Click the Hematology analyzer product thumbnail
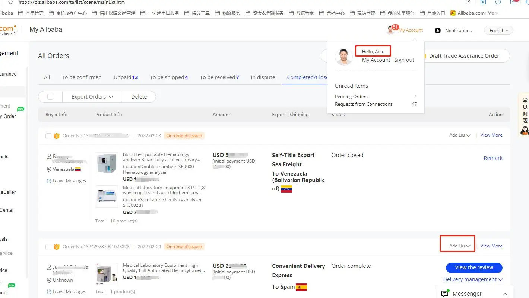Screen dimensions: 529x298 (x=107, y=163)
